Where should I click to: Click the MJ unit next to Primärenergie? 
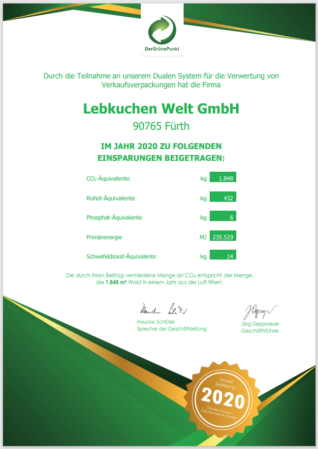pos(203,237)
